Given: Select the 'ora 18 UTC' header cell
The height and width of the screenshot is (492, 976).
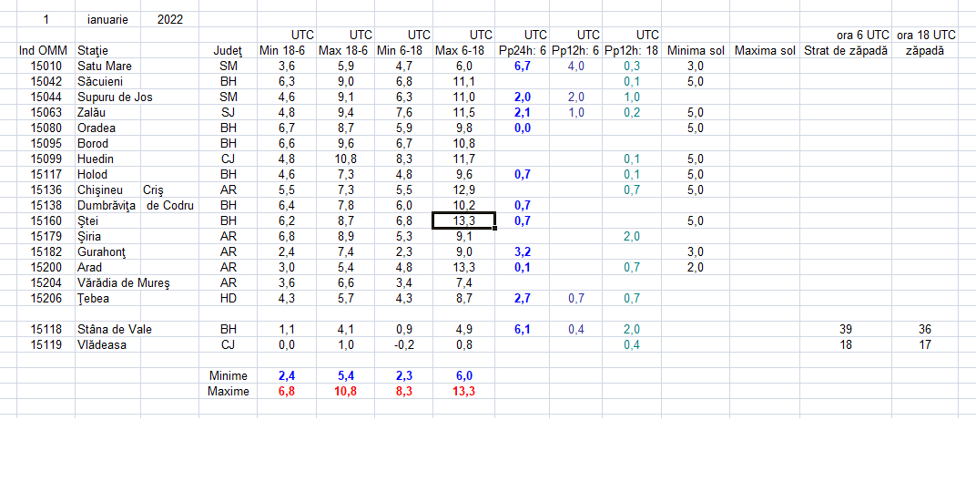Looking at the screenshot, I should [926, 35].
